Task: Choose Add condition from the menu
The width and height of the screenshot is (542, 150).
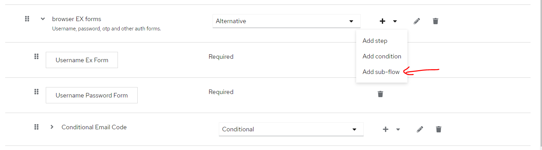Action: 382,56
